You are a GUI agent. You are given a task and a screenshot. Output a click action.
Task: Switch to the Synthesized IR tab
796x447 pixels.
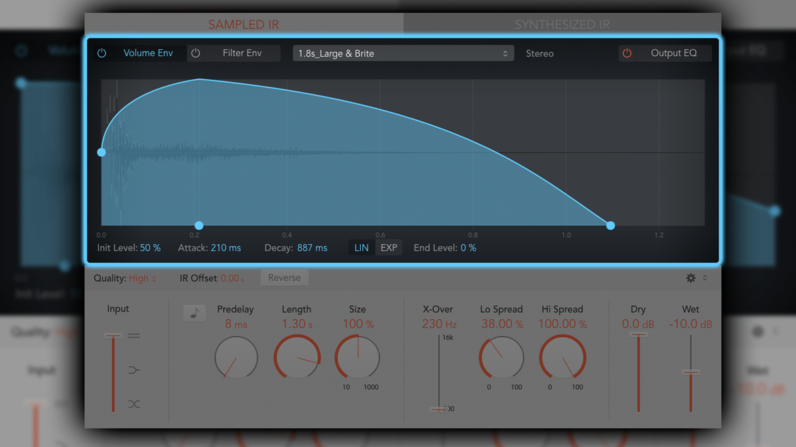click(563, 23)
